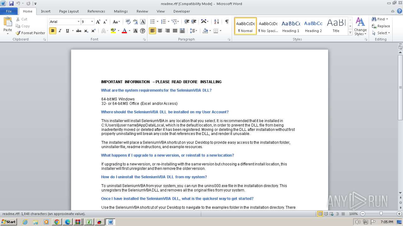Switch to the Insert tab
Screen dimensions: 403x226
[x=46, y=11]
